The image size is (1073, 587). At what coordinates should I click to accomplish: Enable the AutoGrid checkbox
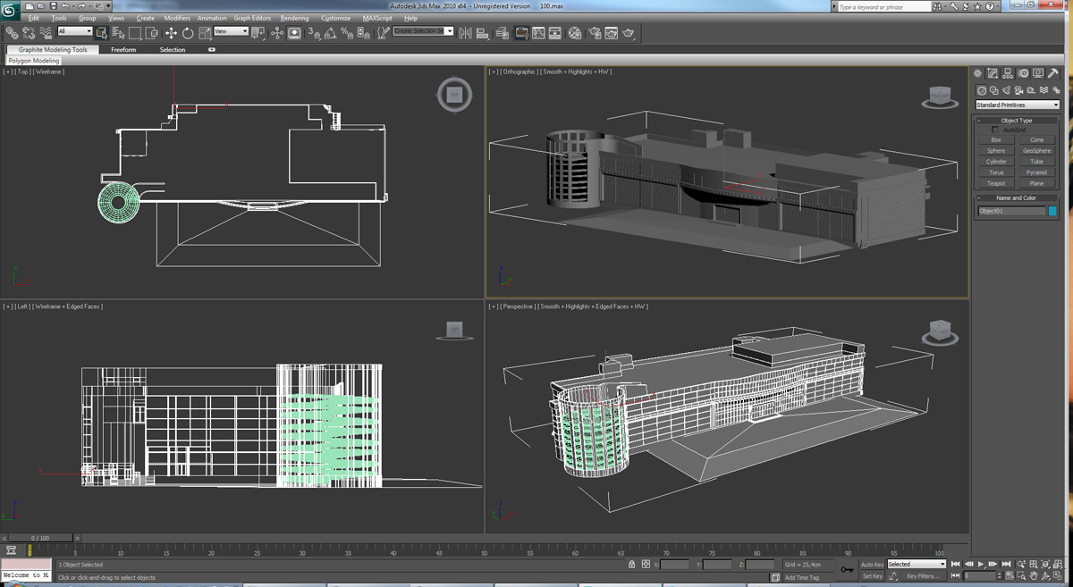click(x=995, y=130)
